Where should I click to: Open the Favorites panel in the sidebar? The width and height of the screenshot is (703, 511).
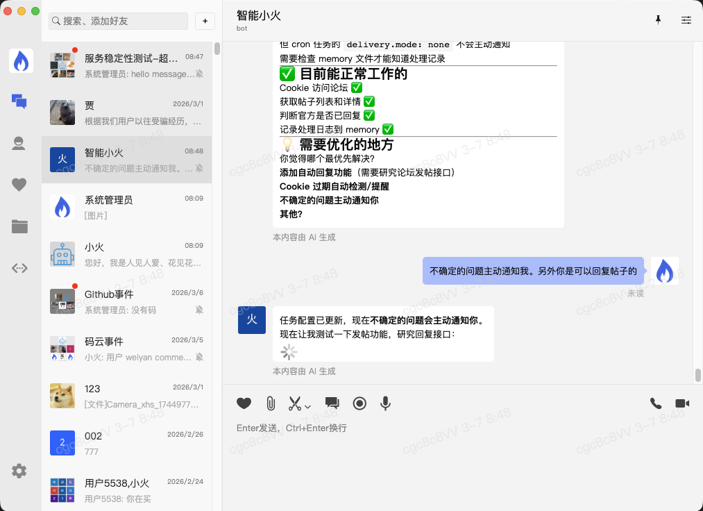point(19,185)
